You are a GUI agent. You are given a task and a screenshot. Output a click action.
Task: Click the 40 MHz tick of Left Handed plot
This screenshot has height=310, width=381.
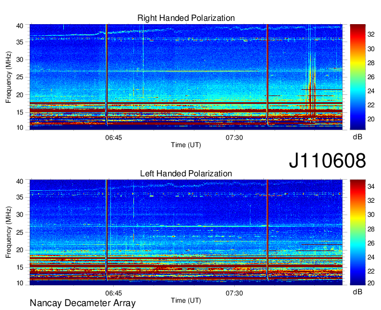(20, 181)
